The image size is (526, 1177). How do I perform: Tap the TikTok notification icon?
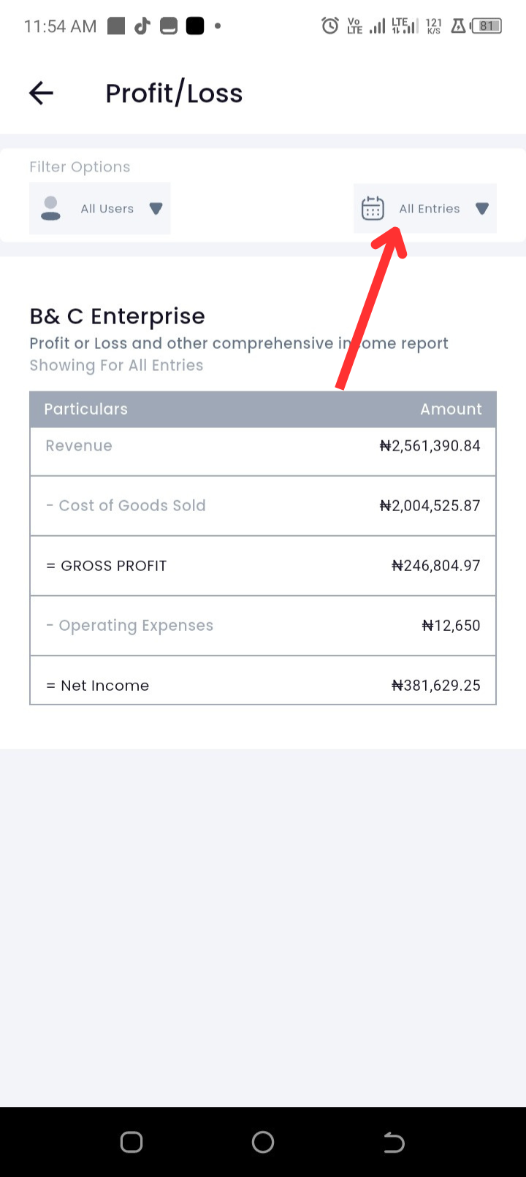click(142, 26)
